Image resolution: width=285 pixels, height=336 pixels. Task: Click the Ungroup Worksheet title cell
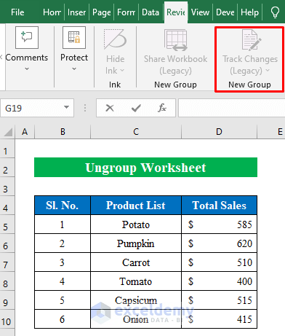point(145,168)
